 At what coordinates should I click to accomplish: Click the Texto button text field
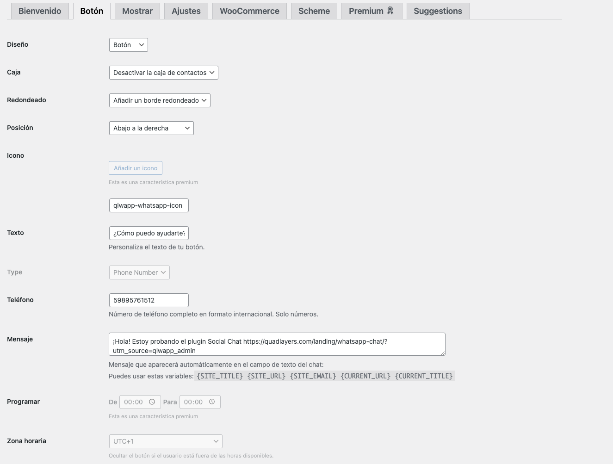point(149,233)
